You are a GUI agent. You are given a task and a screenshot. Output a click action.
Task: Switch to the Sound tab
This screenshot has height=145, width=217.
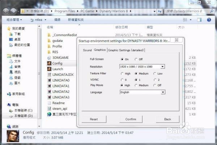[x=87, y=50]
